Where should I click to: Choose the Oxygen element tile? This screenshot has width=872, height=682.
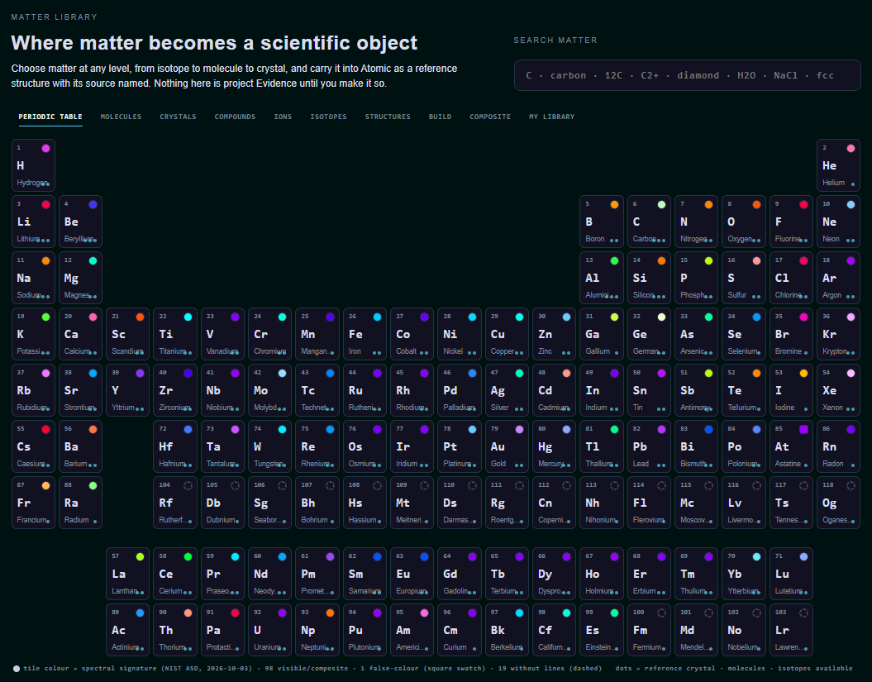(744, 222)
